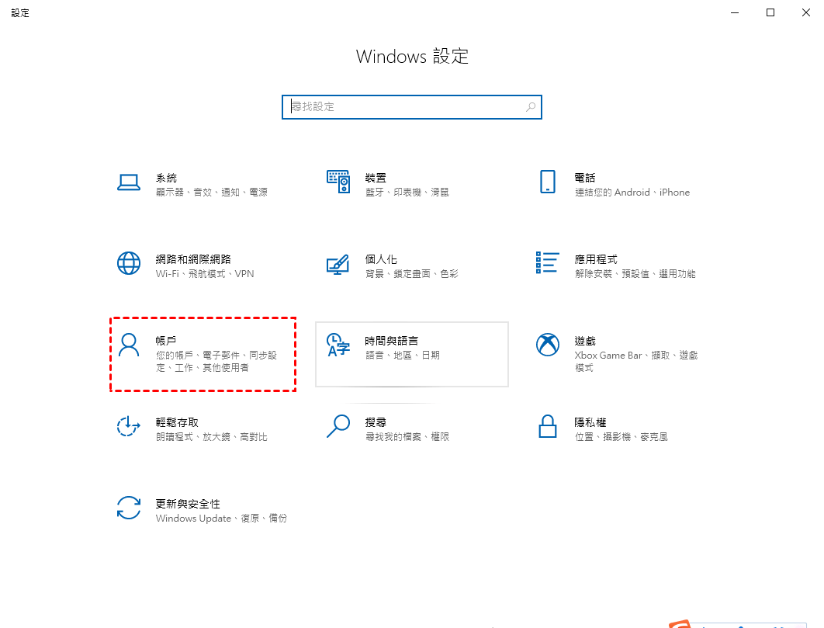
Task: Open the 網路和網際網路 category title
Action: coord(193,259)
